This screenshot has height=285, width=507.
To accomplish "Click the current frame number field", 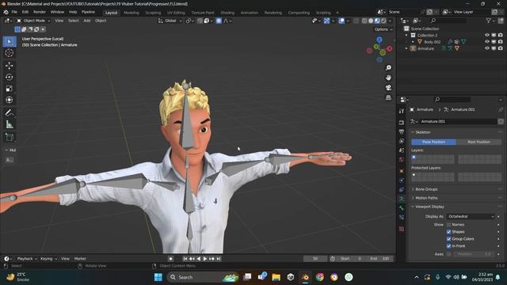I will click(315, 259).
